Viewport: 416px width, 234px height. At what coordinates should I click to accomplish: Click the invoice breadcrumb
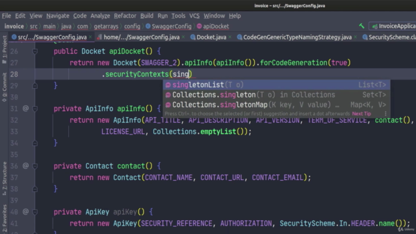[14, 26]
